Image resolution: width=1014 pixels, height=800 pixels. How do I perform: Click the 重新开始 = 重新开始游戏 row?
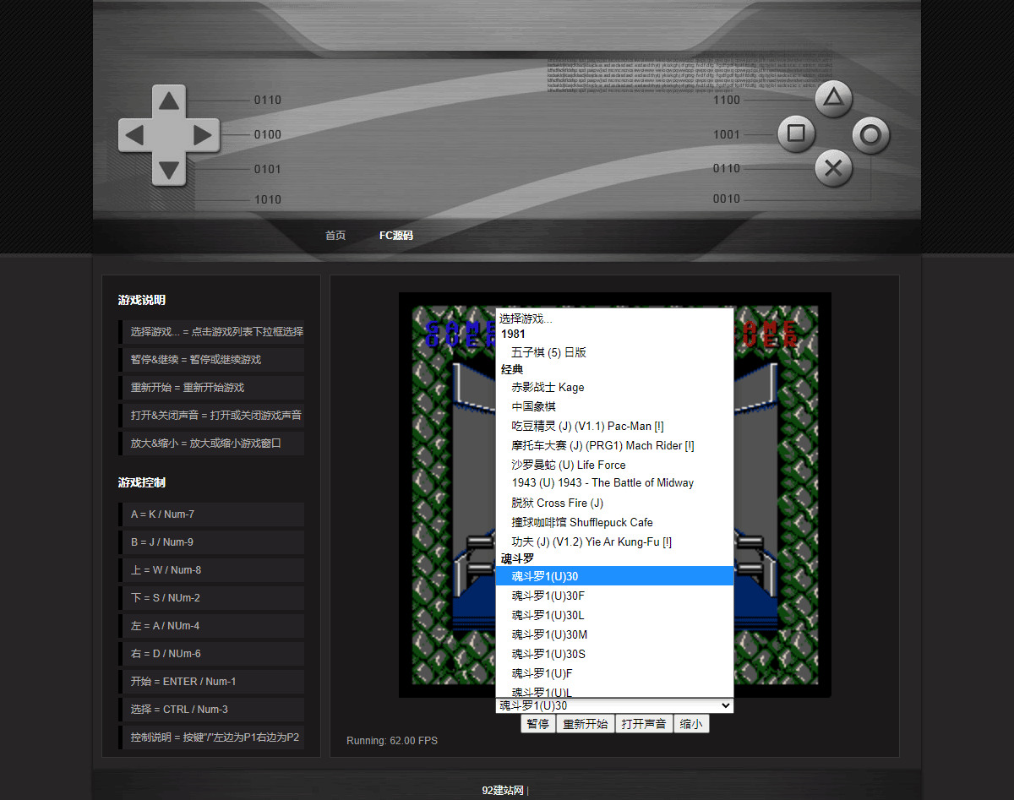click(211, 388)
